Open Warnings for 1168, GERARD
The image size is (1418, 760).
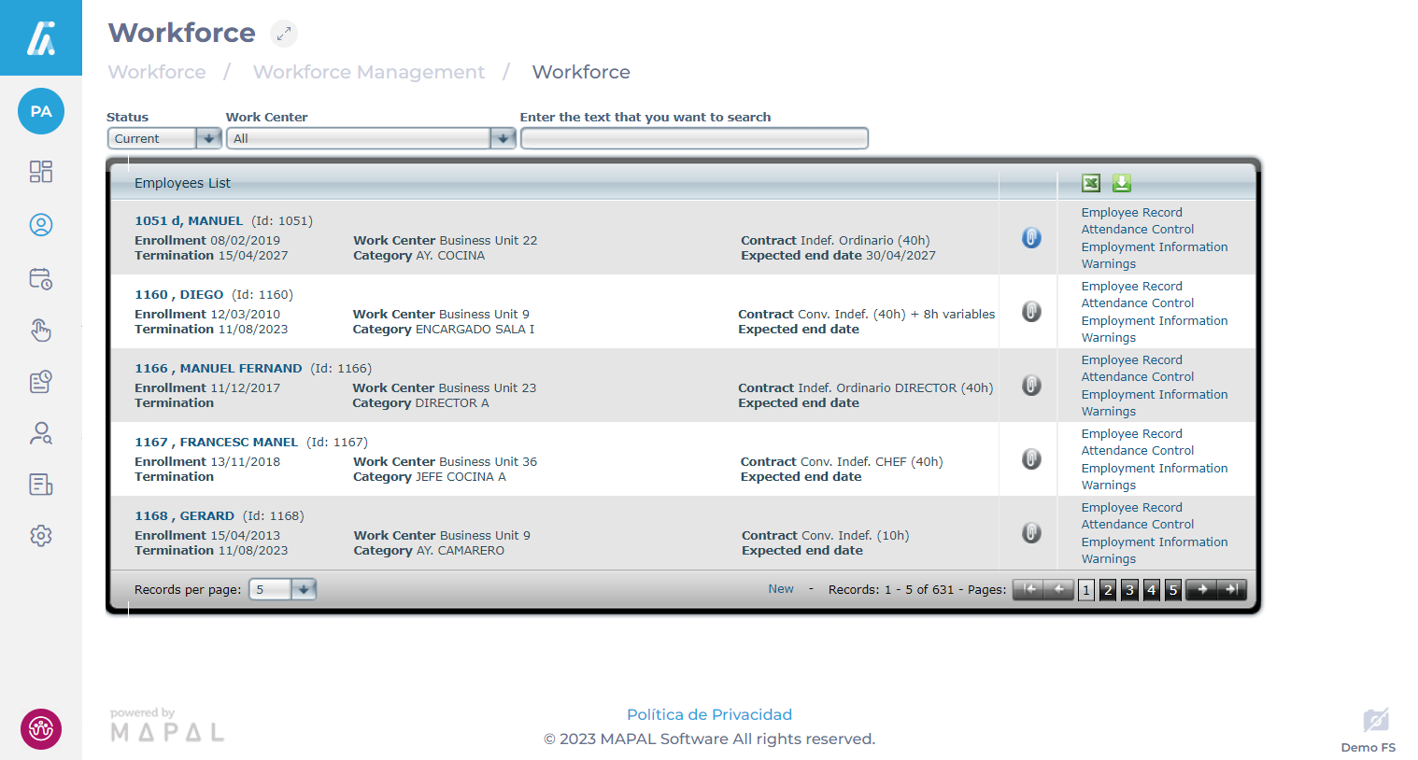[1109, 559]
